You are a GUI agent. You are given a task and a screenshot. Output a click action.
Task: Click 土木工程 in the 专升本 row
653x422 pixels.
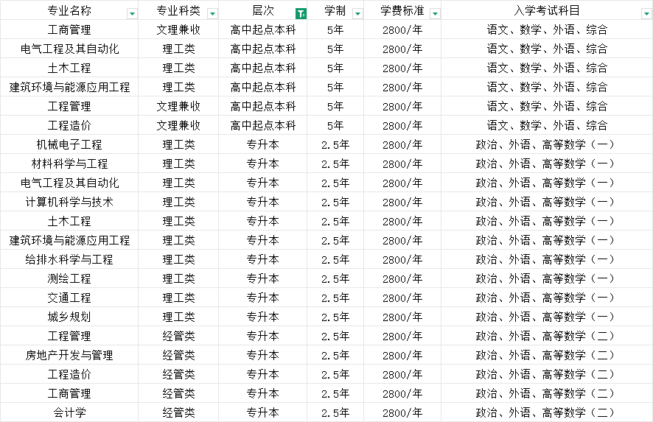coord(69,221)
